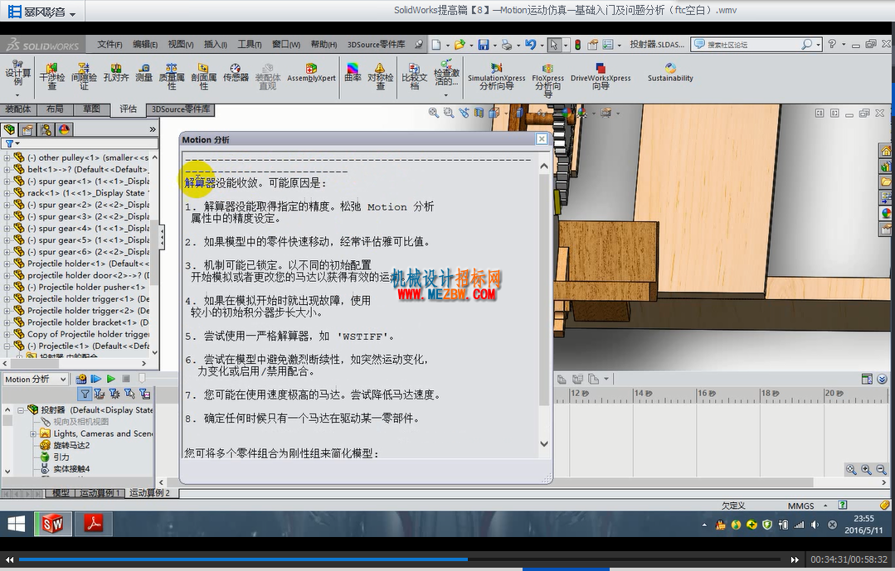The height and width of the screenshot is (571, 895).
Task: Expand Lights, Cameras and Scene folder
Action: click(33, 433)
